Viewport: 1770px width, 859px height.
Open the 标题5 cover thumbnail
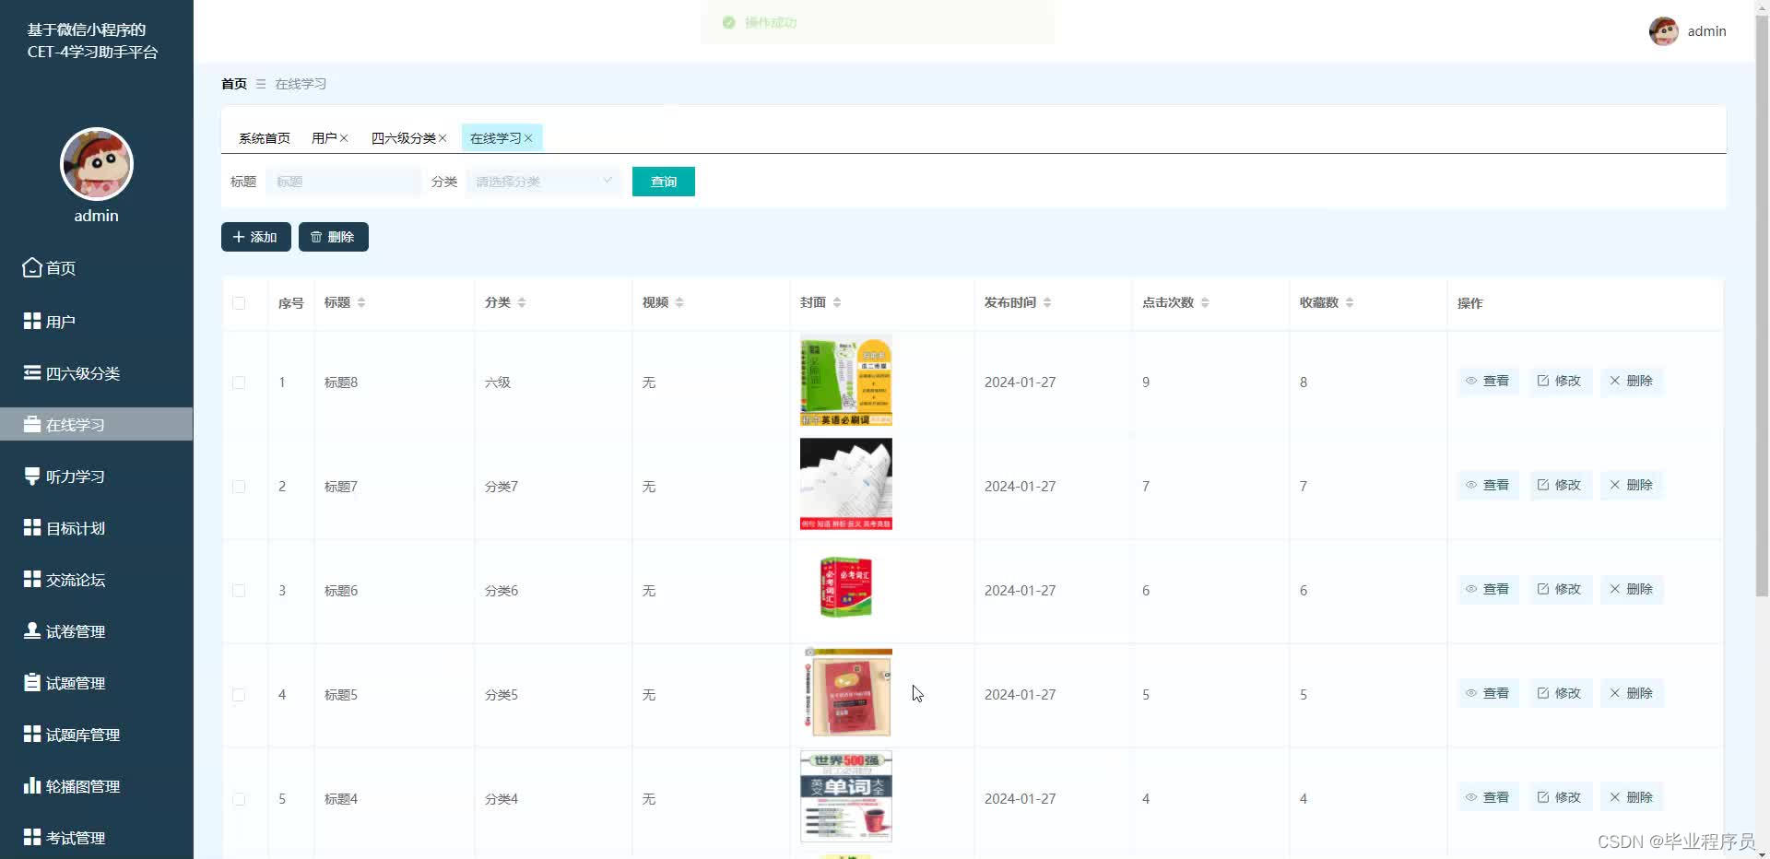tap(846, 692)
